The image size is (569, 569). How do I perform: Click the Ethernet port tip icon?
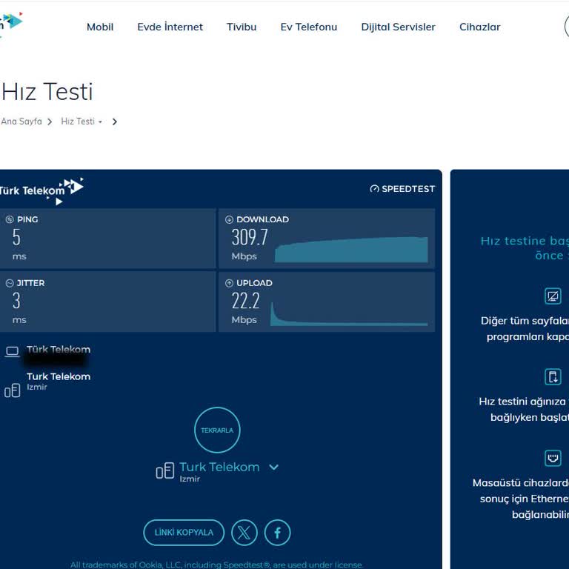click(x=553, y=457)
